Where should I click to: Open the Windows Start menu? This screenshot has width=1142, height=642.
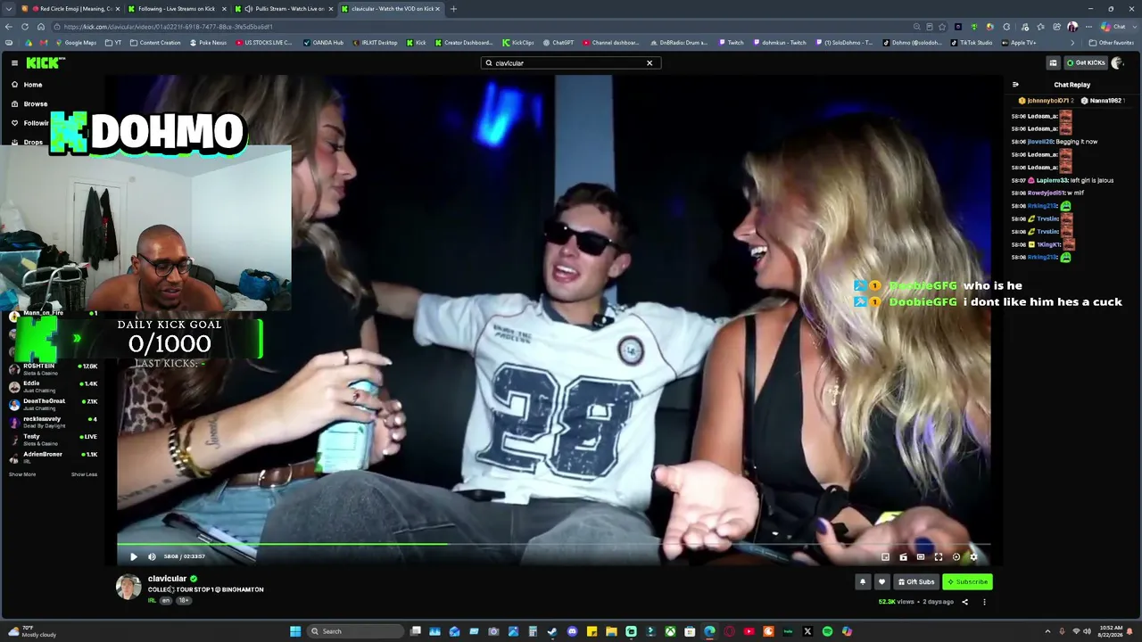(x=295, y=631)
